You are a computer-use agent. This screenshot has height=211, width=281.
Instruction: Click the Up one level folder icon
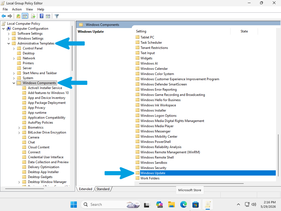[18, 16]
